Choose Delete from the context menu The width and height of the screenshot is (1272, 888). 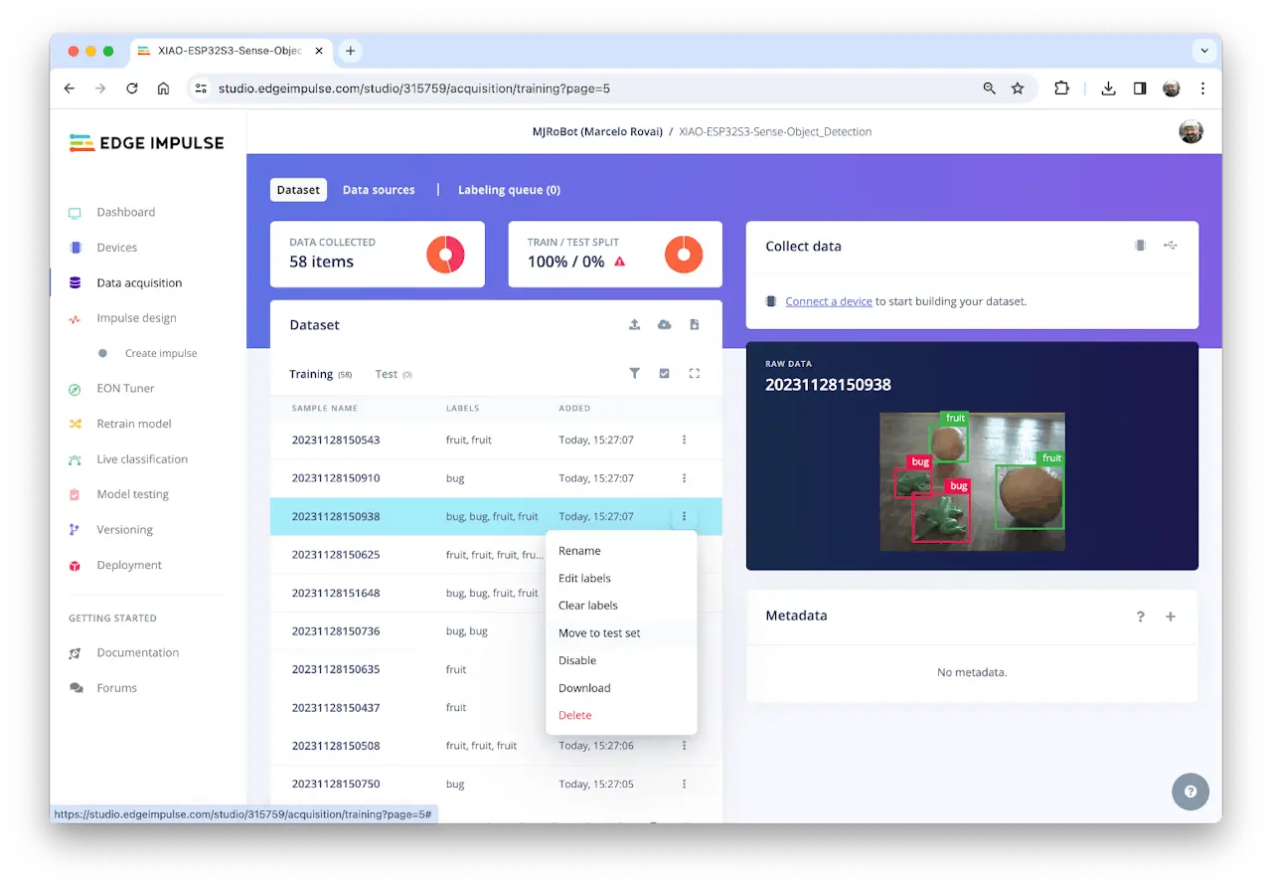(574, 715)
